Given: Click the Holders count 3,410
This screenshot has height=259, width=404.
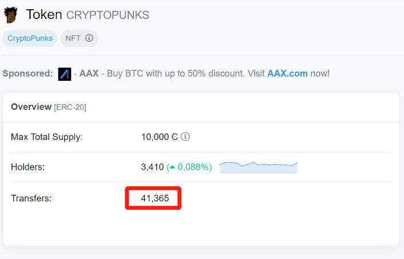Looking at the screenshot, I should coord(152,167).
